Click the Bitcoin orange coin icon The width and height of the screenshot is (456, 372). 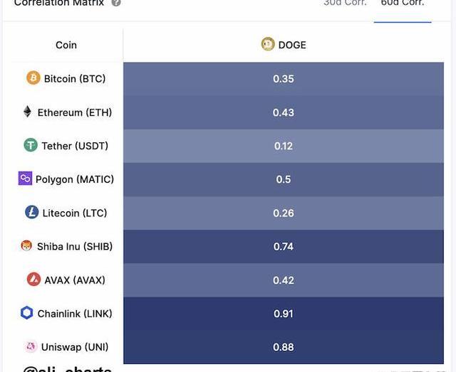pyautogui.click(x=33, y=78)
